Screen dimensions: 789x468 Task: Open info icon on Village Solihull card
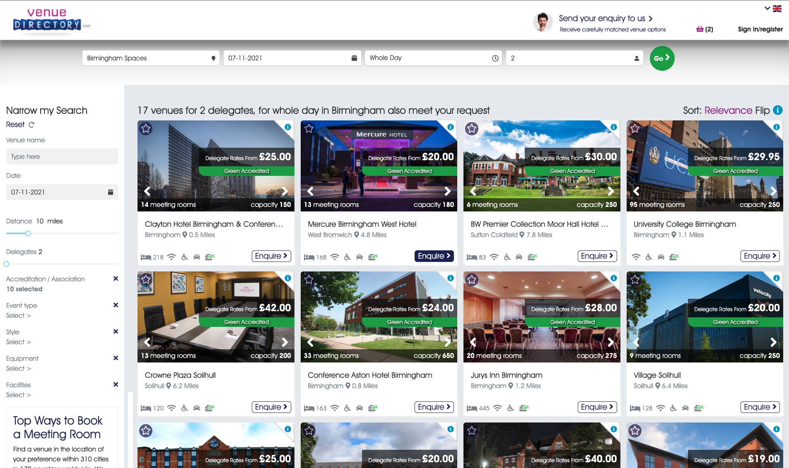(x=777, y=278)
